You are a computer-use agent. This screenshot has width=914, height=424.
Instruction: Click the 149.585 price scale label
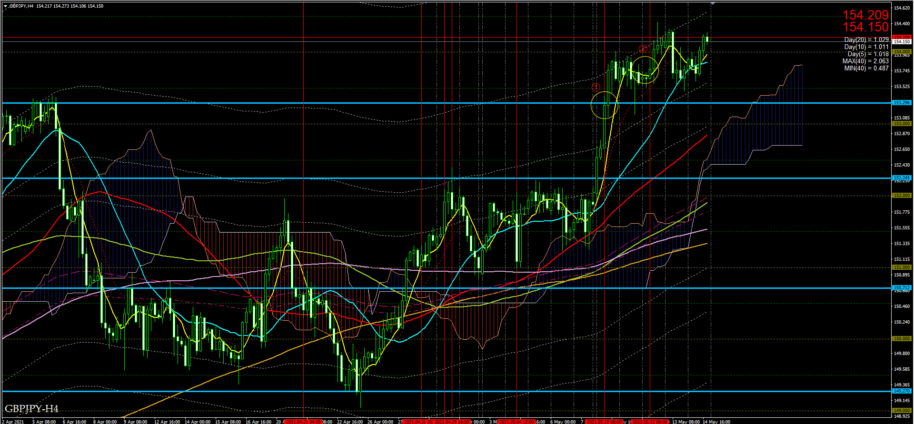click(x=902, y=369)
